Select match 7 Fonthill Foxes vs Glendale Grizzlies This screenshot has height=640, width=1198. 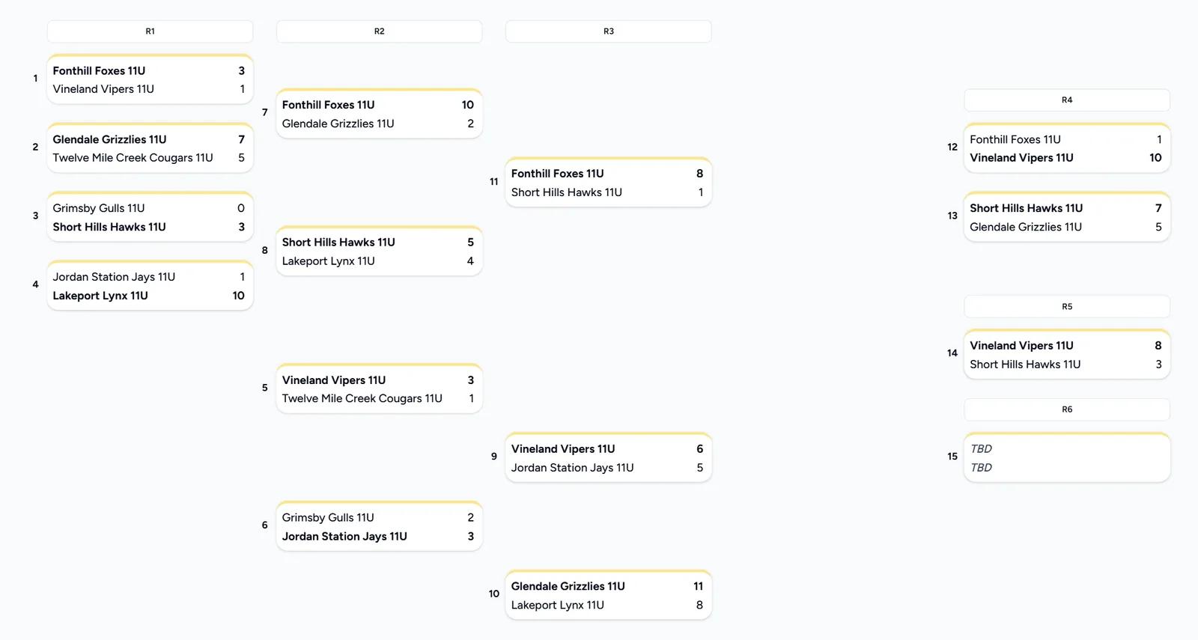pyautogui.click(x=379, y=114)
